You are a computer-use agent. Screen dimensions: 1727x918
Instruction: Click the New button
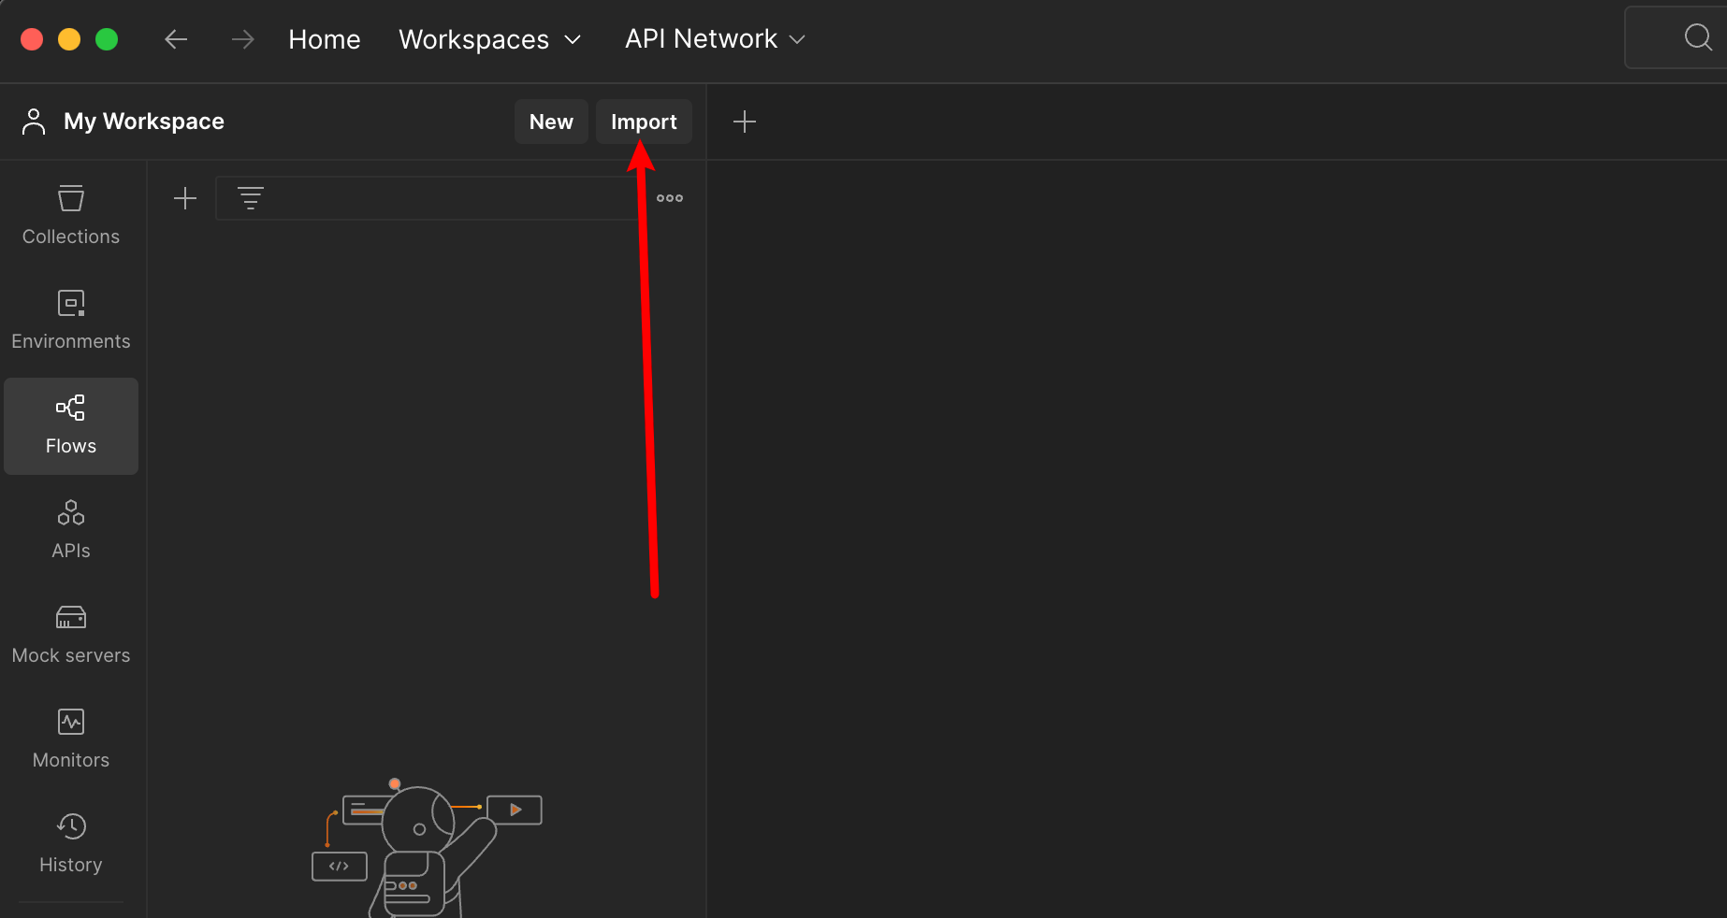tap(551, 121)
